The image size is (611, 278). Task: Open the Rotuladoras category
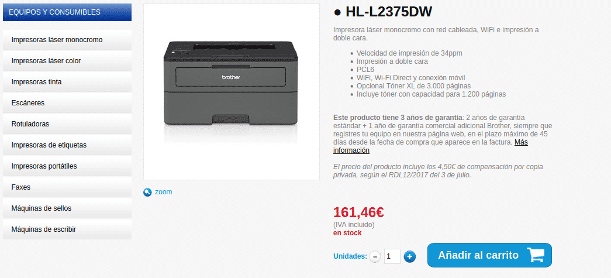(67, 124)
